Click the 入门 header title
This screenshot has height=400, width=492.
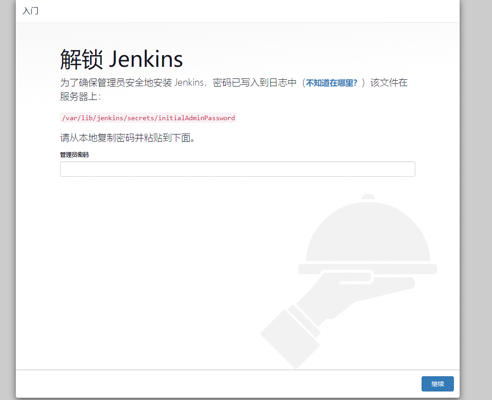coord(30,11)
